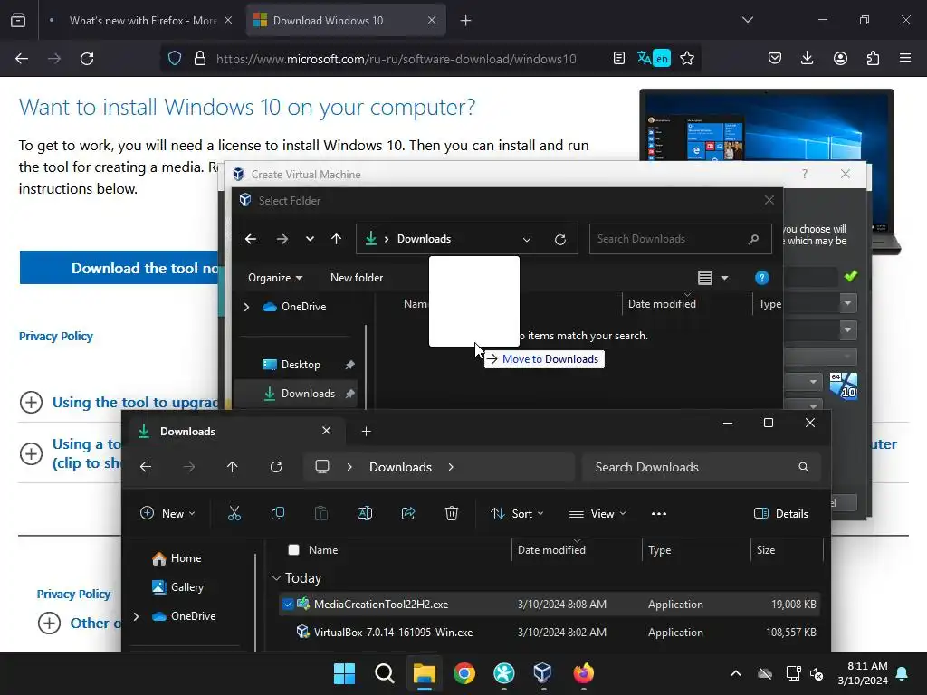
Task: Click the Firefox View icon in tab bar
Action: (x=18, y=20)
